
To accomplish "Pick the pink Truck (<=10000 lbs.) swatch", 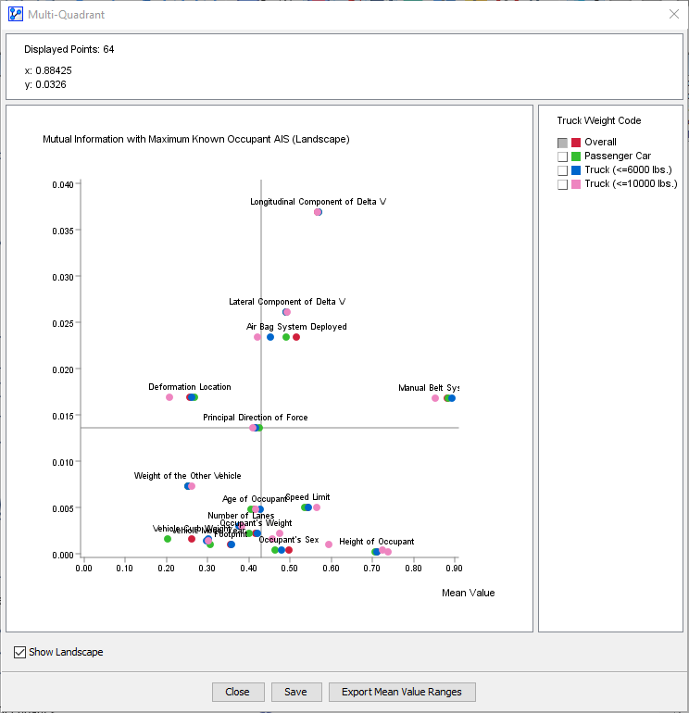I will tap(576, 184).
